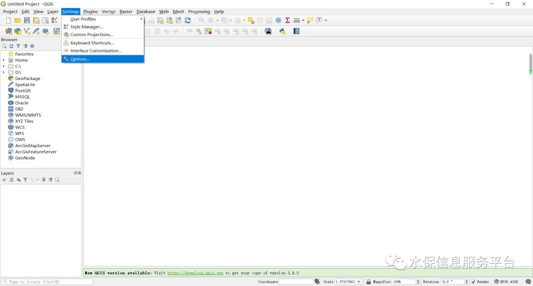Follow the download.qgis.org link
The height and width of the screenshot is (286, 533).
[x=195, y=273]
